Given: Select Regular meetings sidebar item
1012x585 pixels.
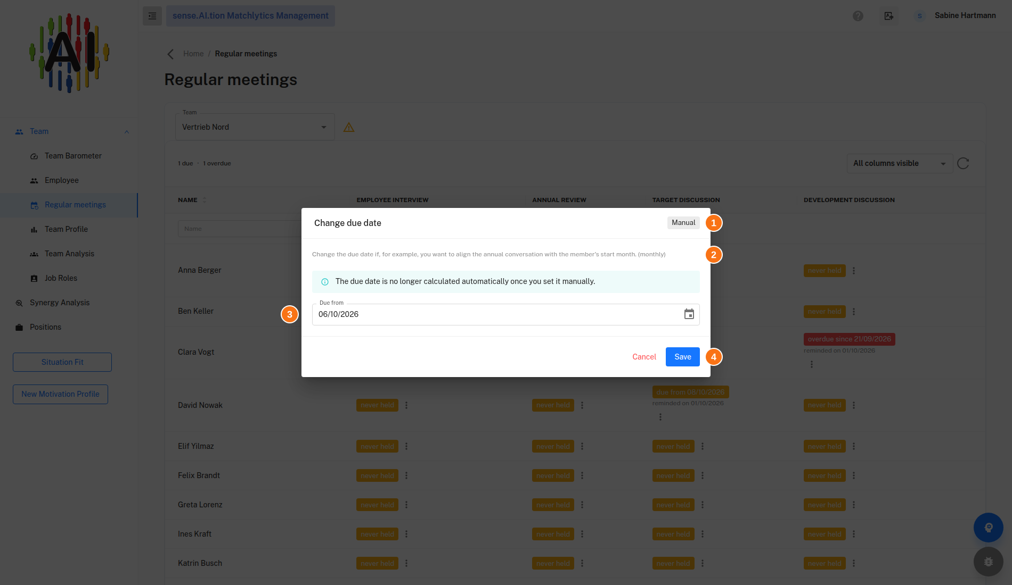Looking at the screenshot, I should [69, 205].
